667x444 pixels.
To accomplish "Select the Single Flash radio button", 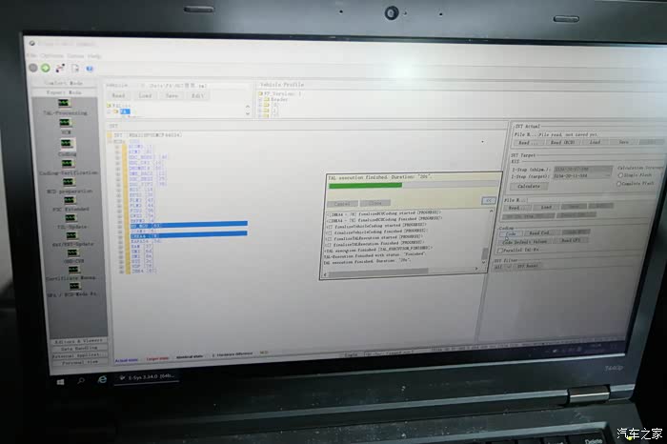I will click(620, 175).
